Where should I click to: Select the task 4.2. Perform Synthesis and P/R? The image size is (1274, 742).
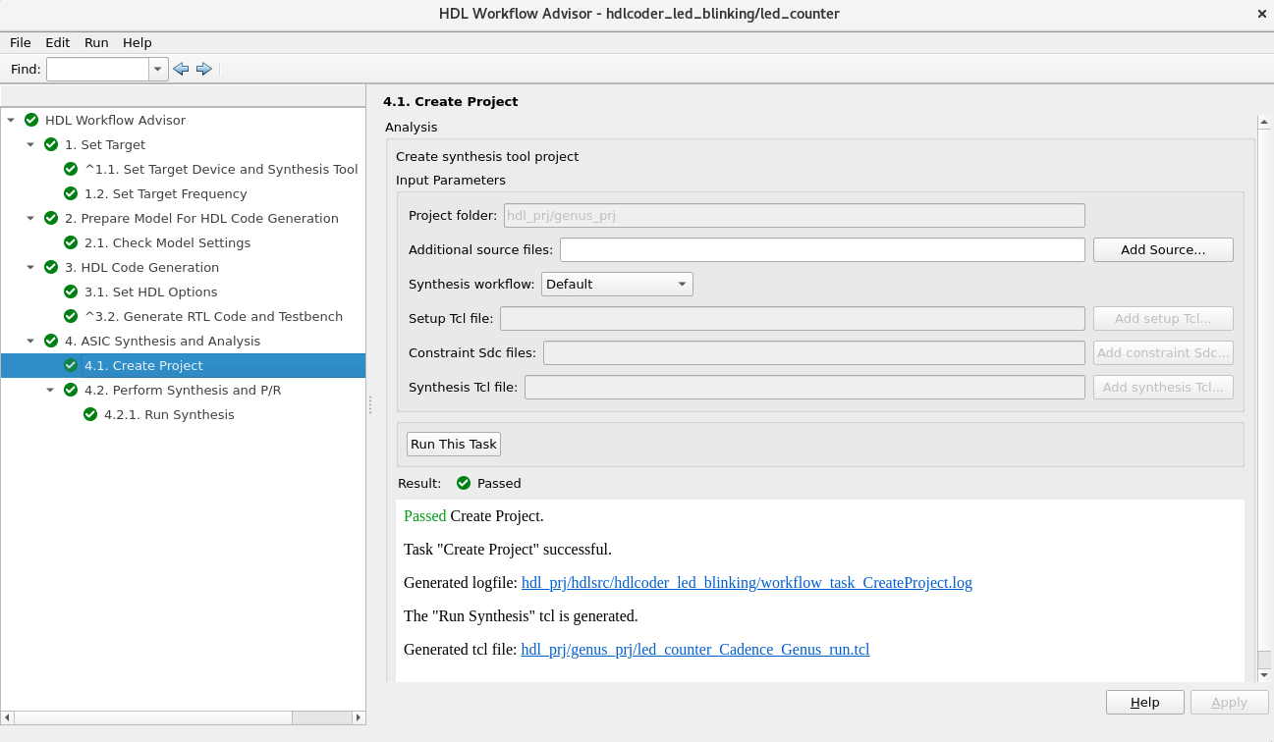click(184, 390)
